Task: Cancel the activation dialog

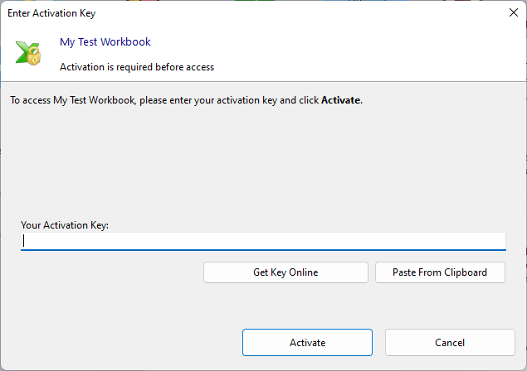Action: tap(450, 342)
